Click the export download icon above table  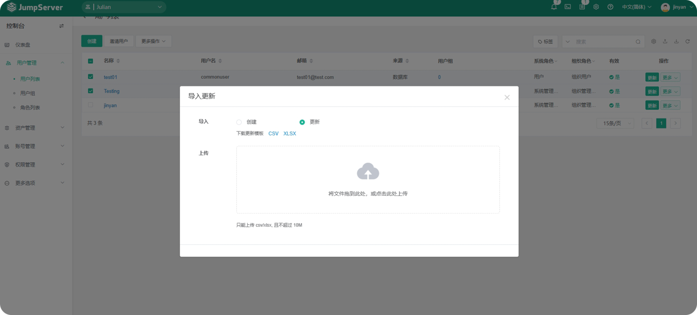point(676,41)
